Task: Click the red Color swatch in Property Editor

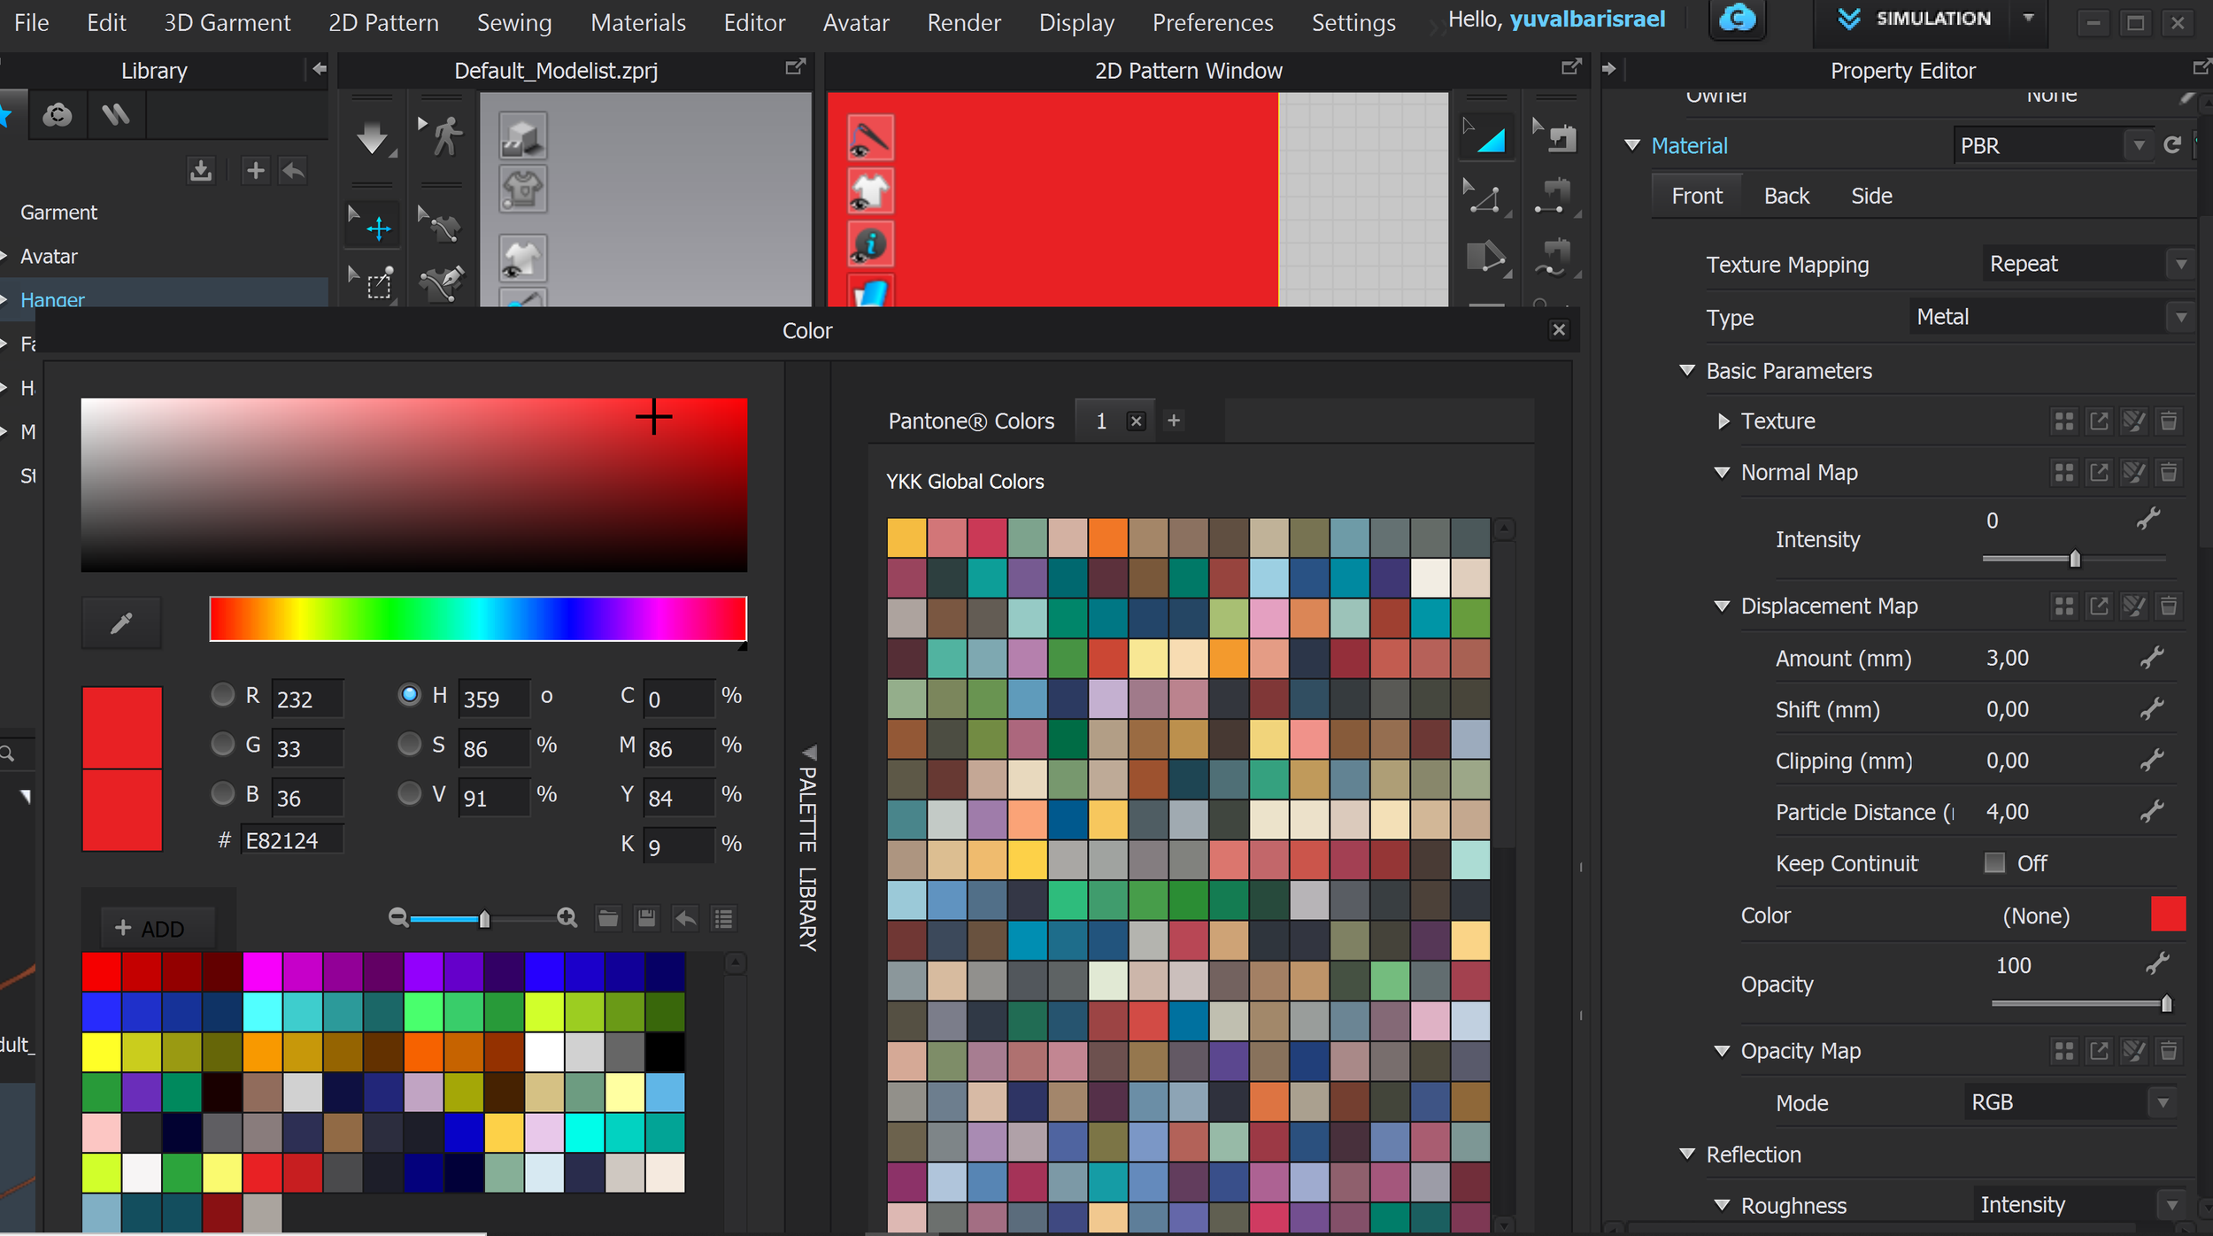Action: [2168, 915]
